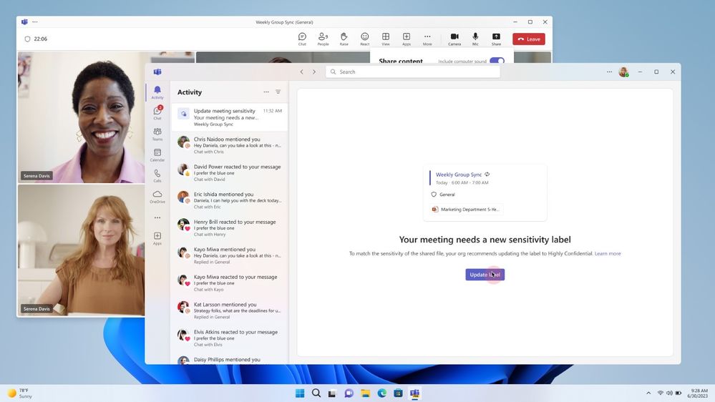Select Update meeting sensitivity notification
This screenshot has width=715, height=402.
[x=230, y=117]
